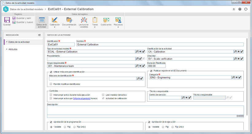Click the Guardar floppy disk icon
Viewport: 252px width, 134px height.
coord(7,20)
